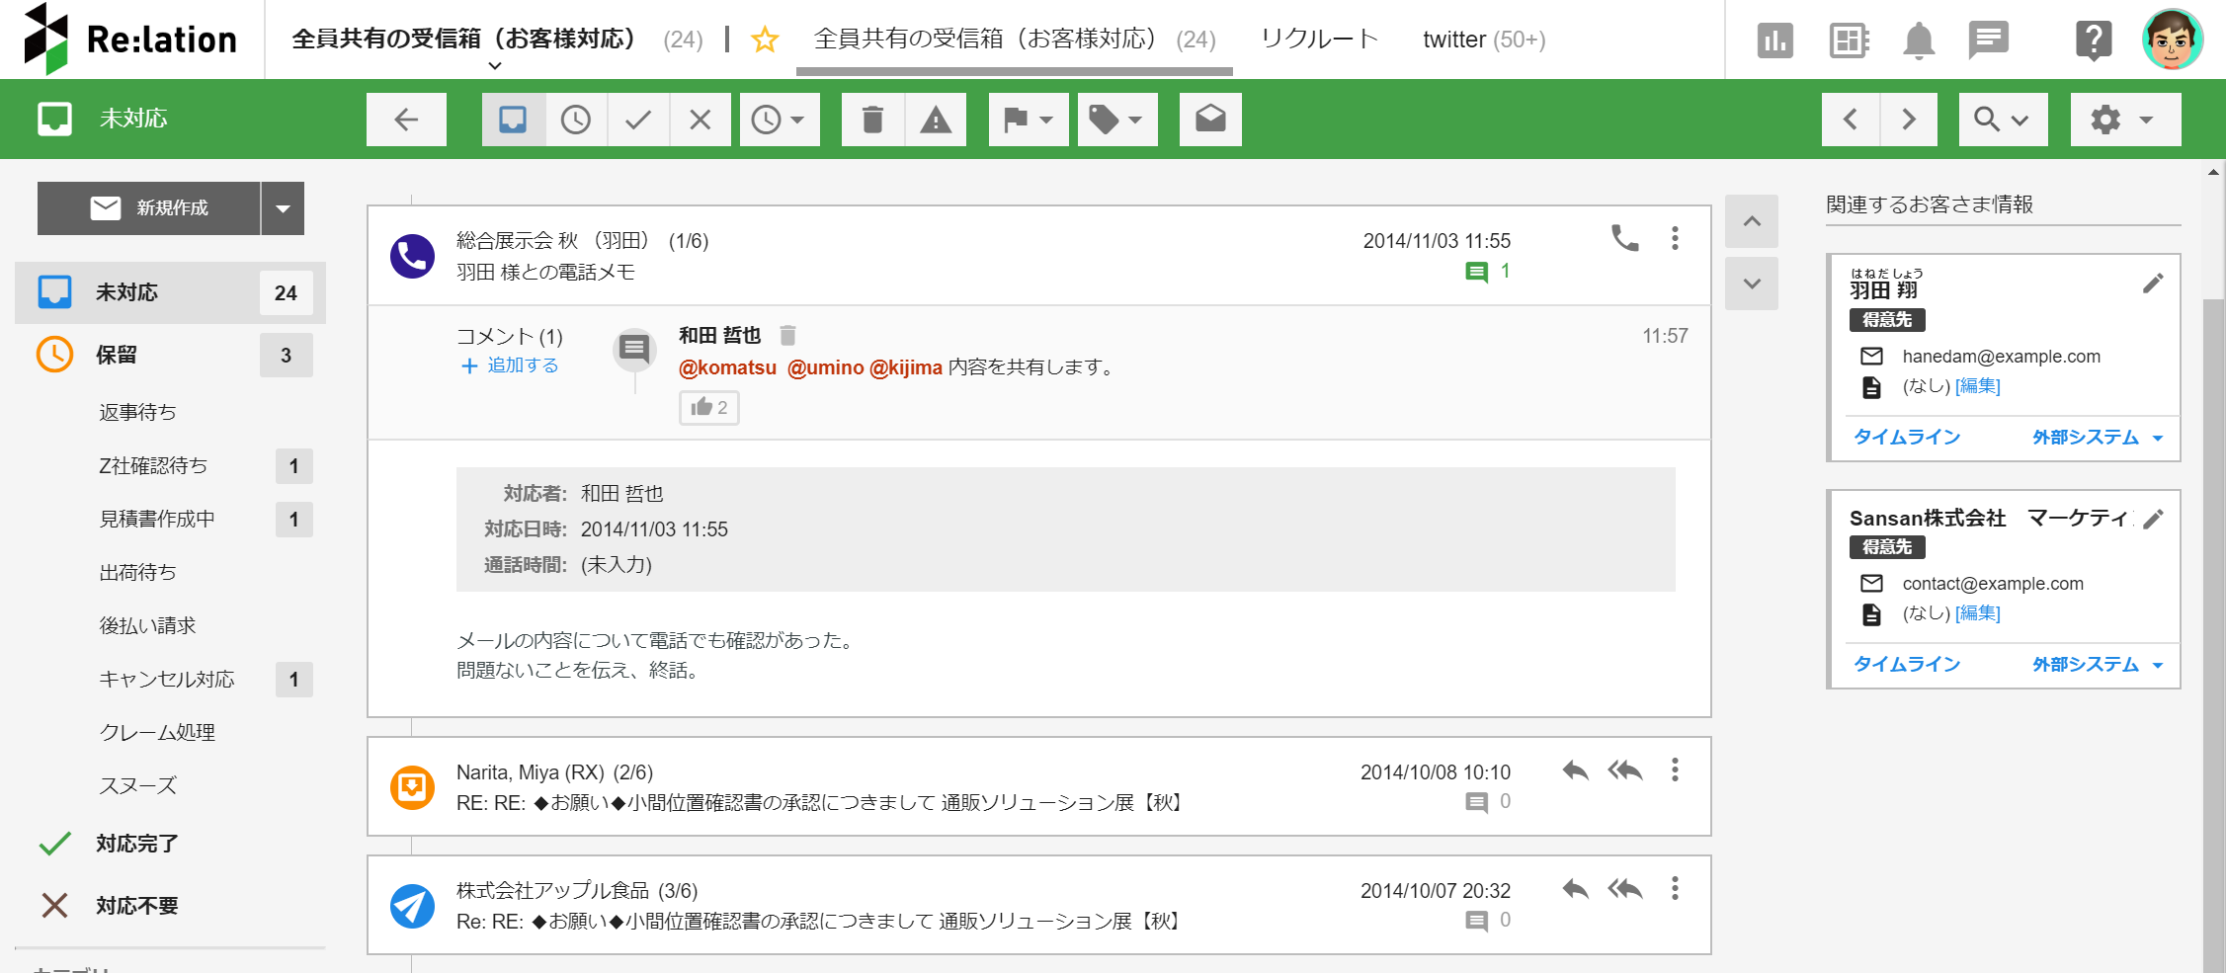The width and height of the screenshot is (2226, 973).
Task: Mark as spam with the warning icon
Action: coord(935,120)
